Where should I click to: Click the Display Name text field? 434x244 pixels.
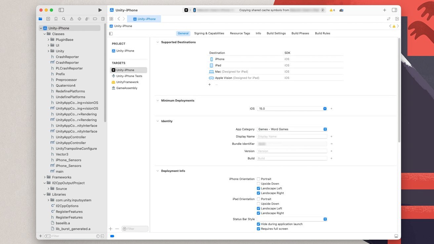(x=292, y=137)
